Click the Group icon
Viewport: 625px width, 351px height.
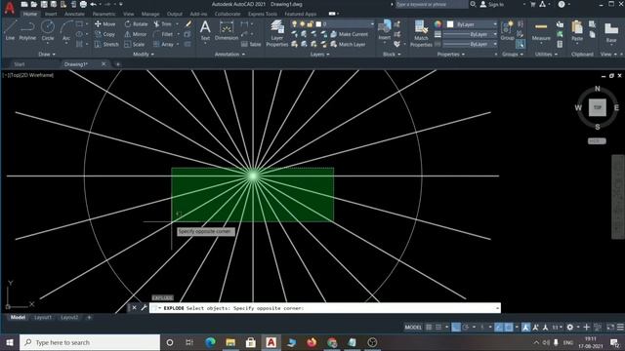pos(508,30)
